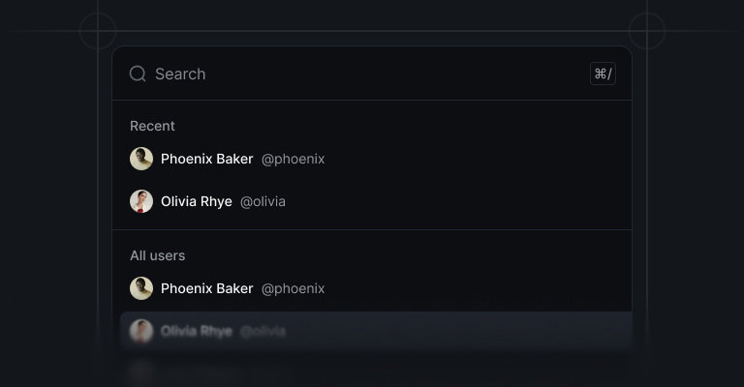Select the faded user row below Olivia Rhye
Screen dimensions: 744x387
[376, 372]
